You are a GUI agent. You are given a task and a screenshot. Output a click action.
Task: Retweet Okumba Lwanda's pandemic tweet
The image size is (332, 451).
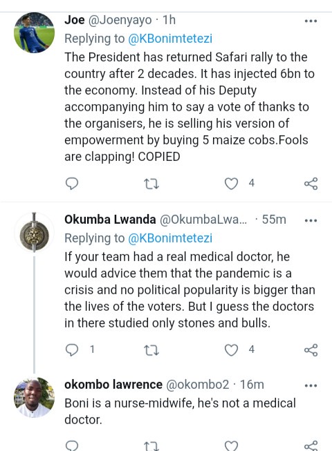(151, 350)
